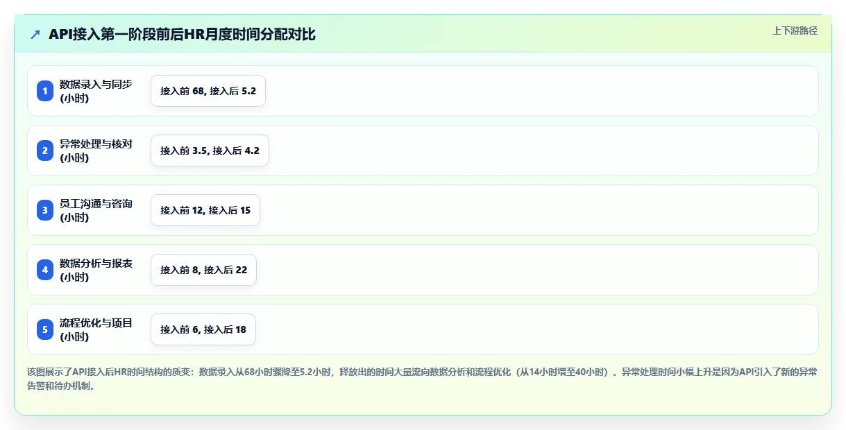The width and height of the screenshot is (846, 430).
Task: Click the number 4 step badge
Action: pos(45,270)
